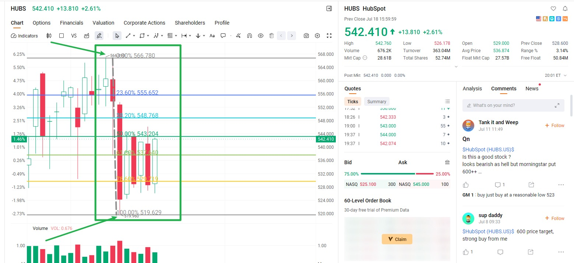Expand the Fibonacci tool dropdown arrow
574x263 pixels.
(176, 36)
